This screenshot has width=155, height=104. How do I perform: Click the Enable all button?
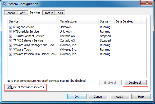tap(110, 83)
